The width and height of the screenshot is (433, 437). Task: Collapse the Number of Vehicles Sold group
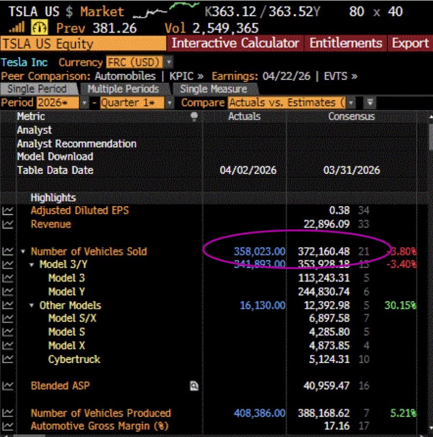click(23, 252)
